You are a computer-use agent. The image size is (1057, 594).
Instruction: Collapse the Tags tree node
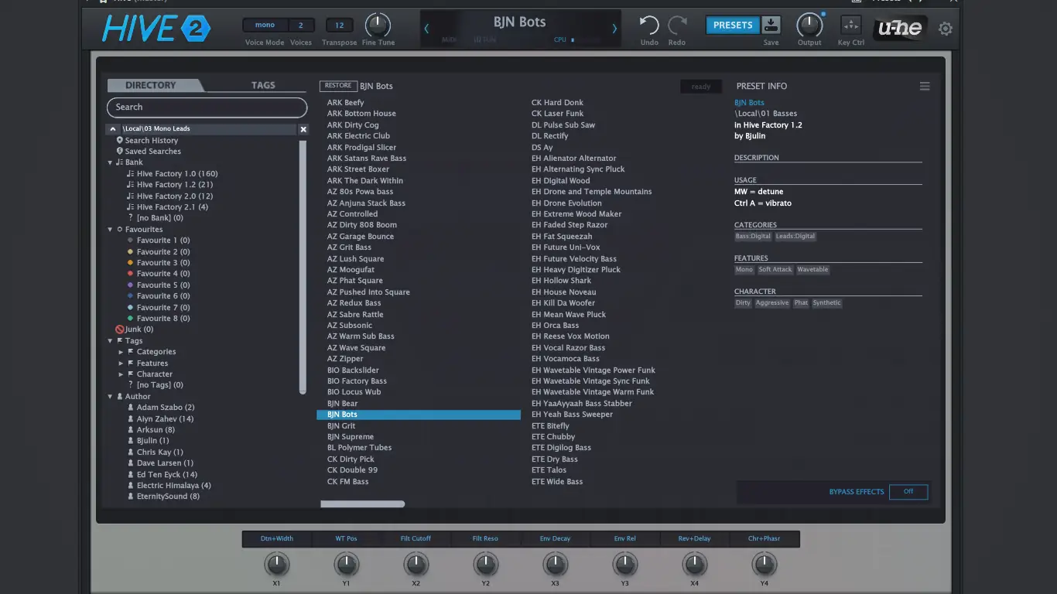pyautogui.click(x=110, y=341)
